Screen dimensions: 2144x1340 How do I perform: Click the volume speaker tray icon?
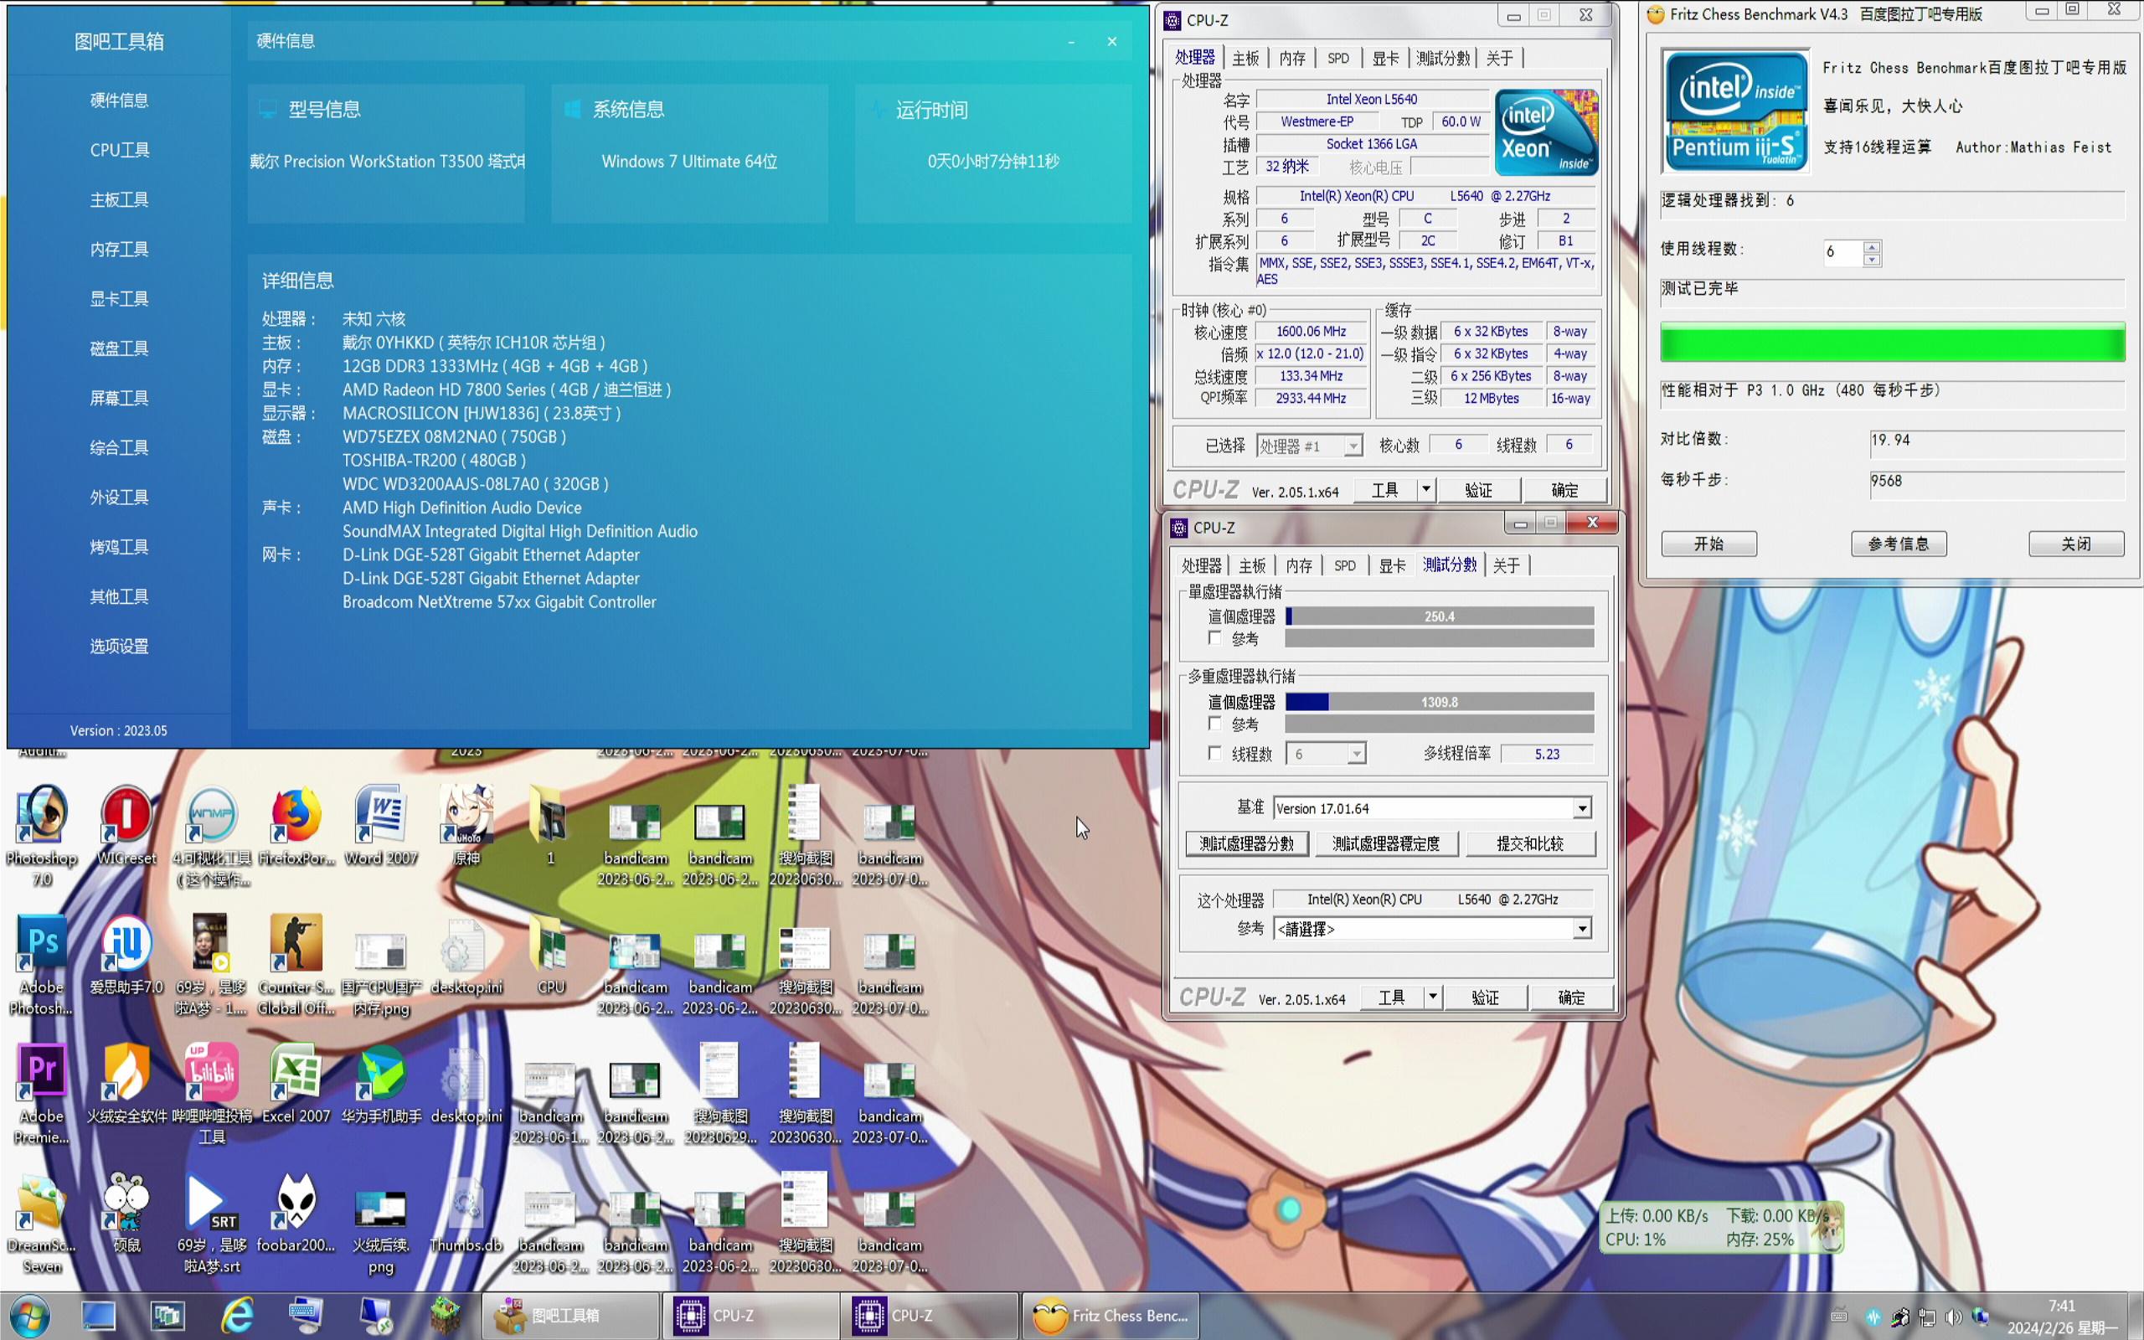point(1954,1317)
